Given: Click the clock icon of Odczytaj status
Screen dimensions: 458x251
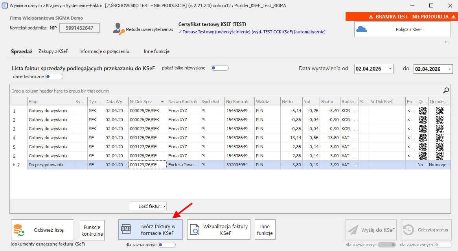Looking at the screenshot, I should (x=409, y=230).
